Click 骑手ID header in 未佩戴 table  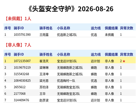coord(19,28)
